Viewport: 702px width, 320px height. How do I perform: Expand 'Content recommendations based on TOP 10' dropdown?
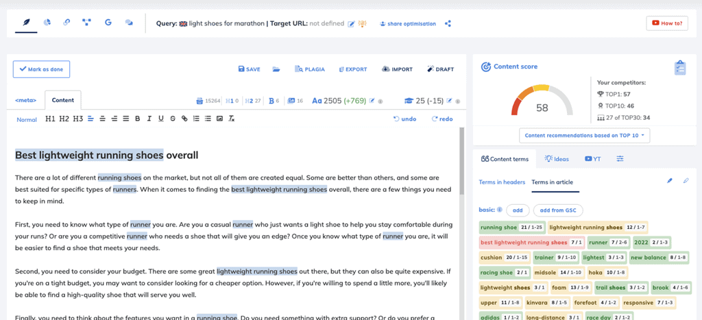tap(584, 135)
